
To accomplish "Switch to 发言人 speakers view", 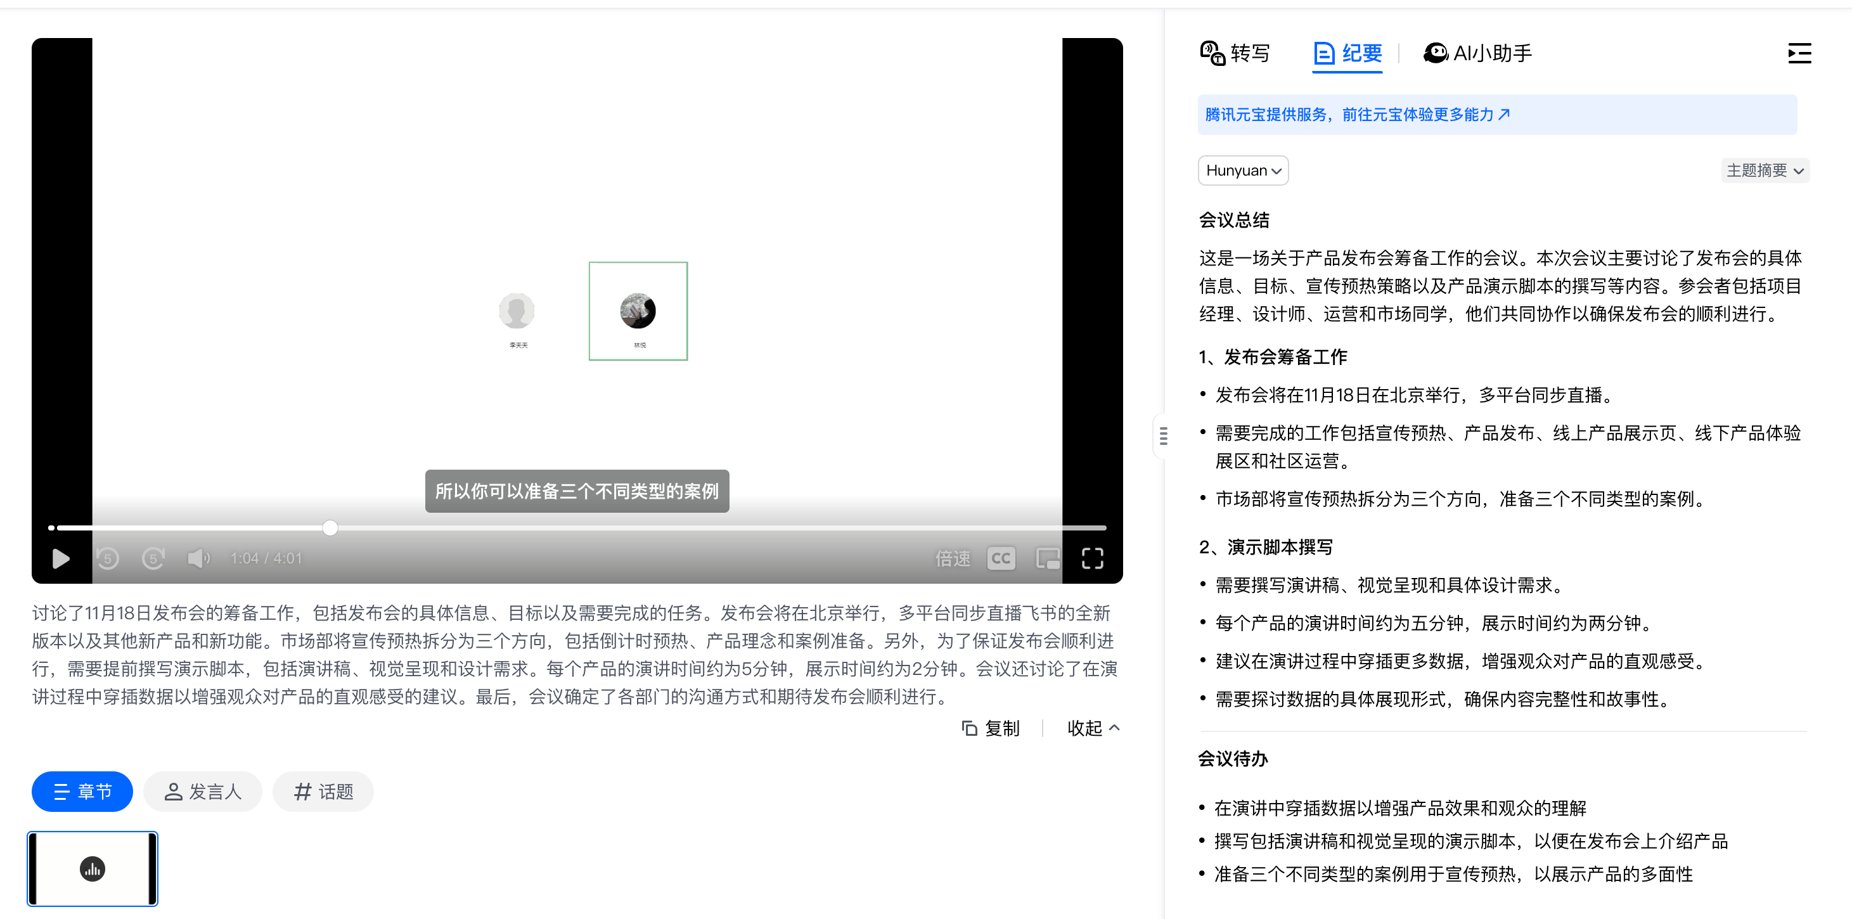I will click(x=203, y=791).
